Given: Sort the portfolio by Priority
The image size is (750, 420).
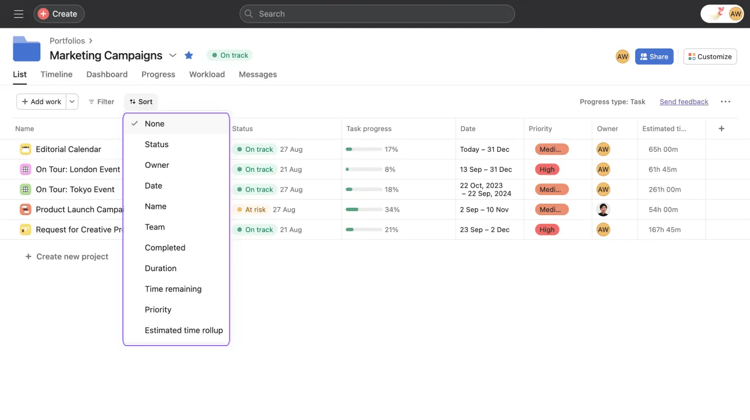Looking at the screenshot, I should pyautogui.click(x=158, y=310).
